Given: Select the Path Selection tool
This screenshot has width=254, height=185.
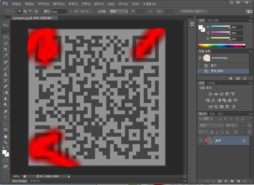Looking at the screenshot, I should point(6,124).
